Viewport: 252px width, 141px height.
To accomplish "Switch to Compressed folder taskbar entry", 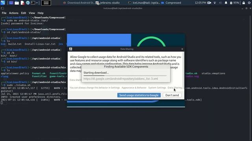I will point(171,3).
